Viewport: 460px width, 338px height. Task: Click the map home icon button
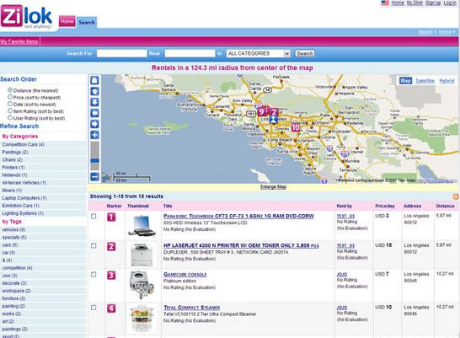pos(94,80)
